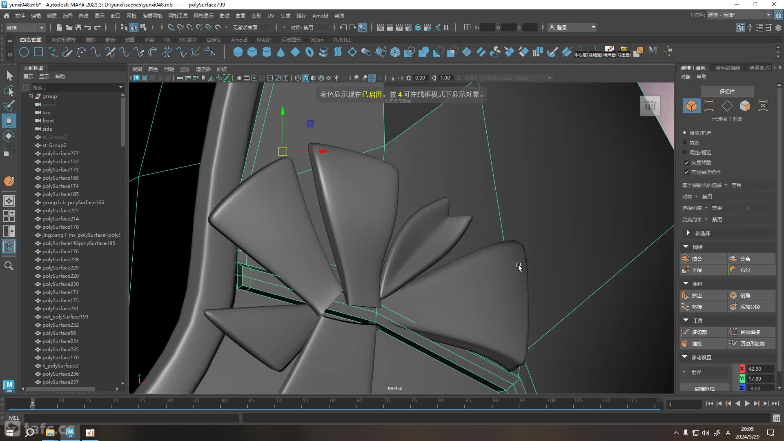
Task: Activate the Select tool in the toolbox
Action: tap(9, 76)
